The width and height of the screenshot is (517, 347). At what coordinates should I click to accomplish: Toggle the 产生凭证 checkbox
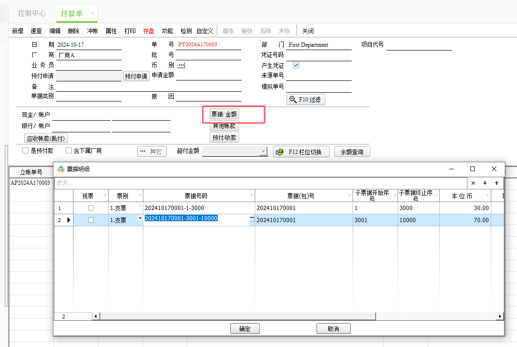(x=296, y=65)
